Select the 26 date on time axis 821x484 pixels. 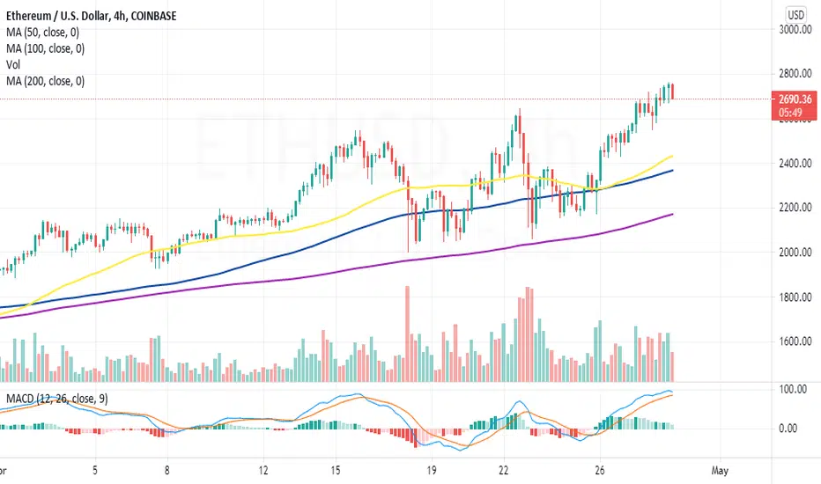600,471
